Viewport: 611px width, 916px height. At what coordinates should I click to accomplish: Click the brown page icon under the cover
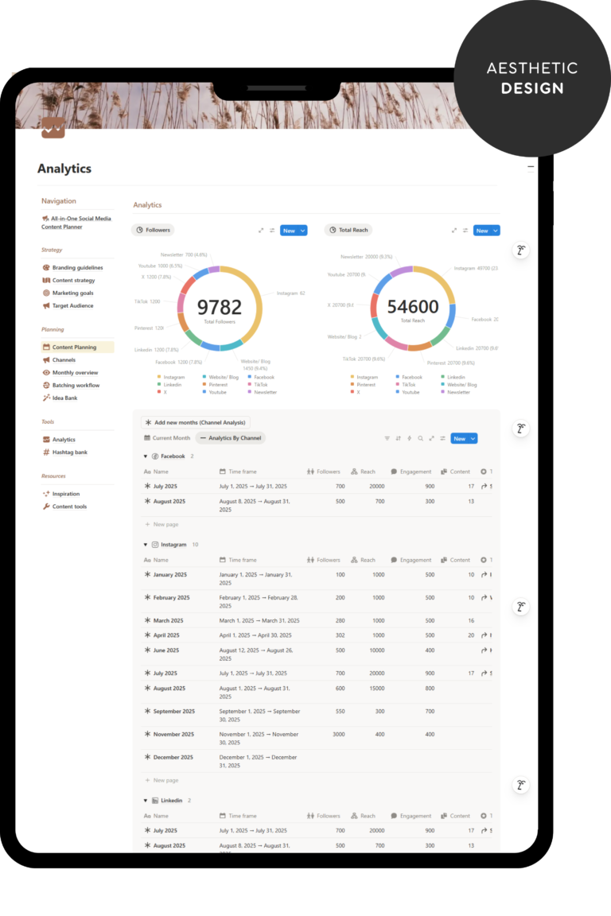point(53,127)
